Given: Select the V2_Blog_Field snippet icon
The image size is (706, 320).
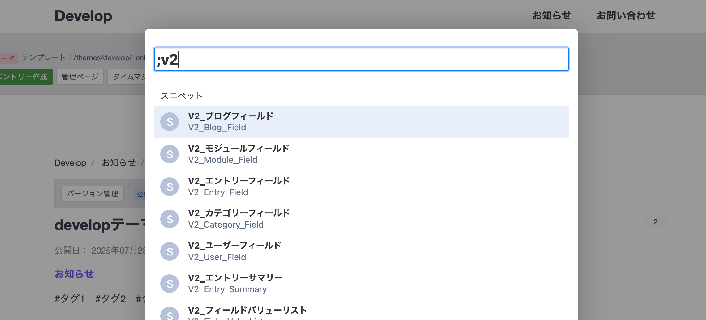Looking at the screenshot, I should click(x=170, y=121).
